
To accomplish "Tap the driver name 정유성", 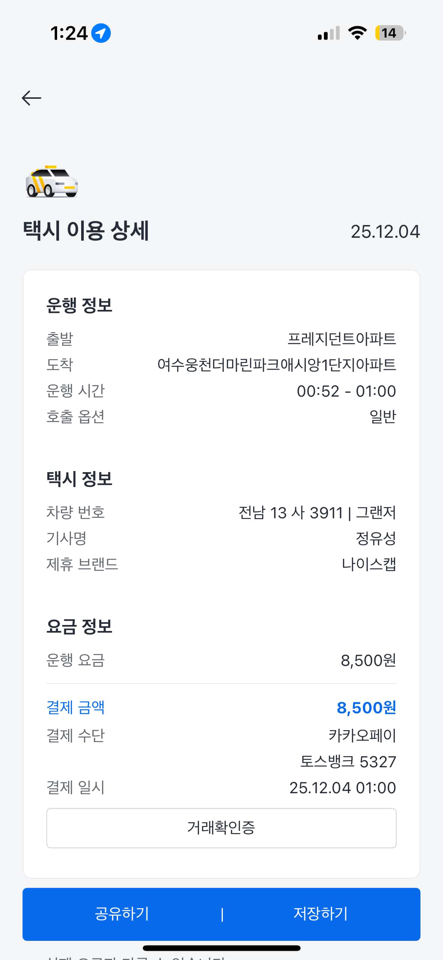I will click(376, 538).
